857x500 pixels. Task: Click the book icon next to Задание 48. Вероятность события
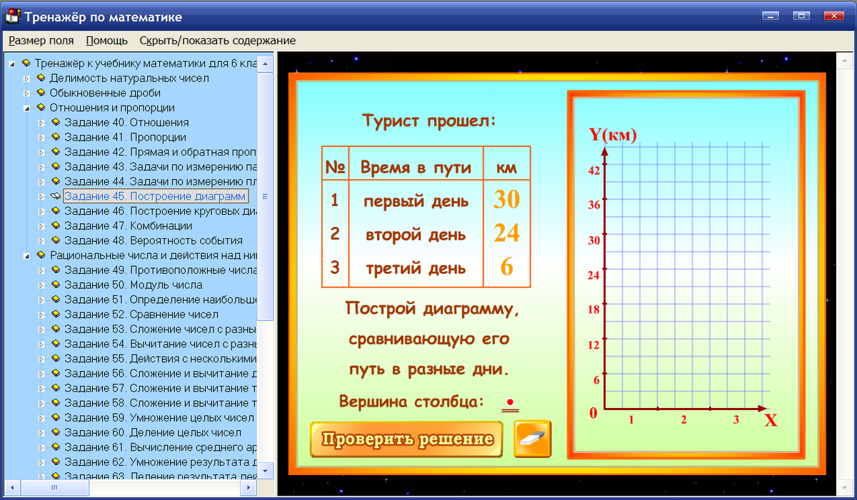(56, 240)
